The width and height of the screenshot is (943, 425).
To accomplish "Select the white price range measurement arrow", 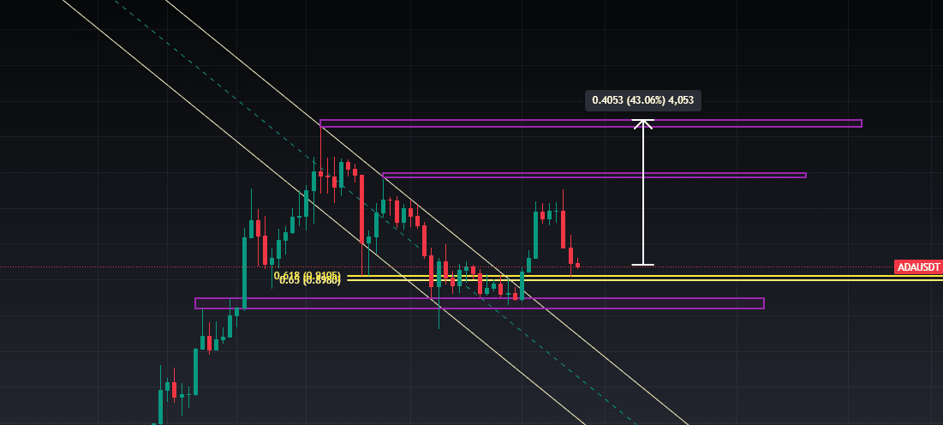I will tap(643, 192).
